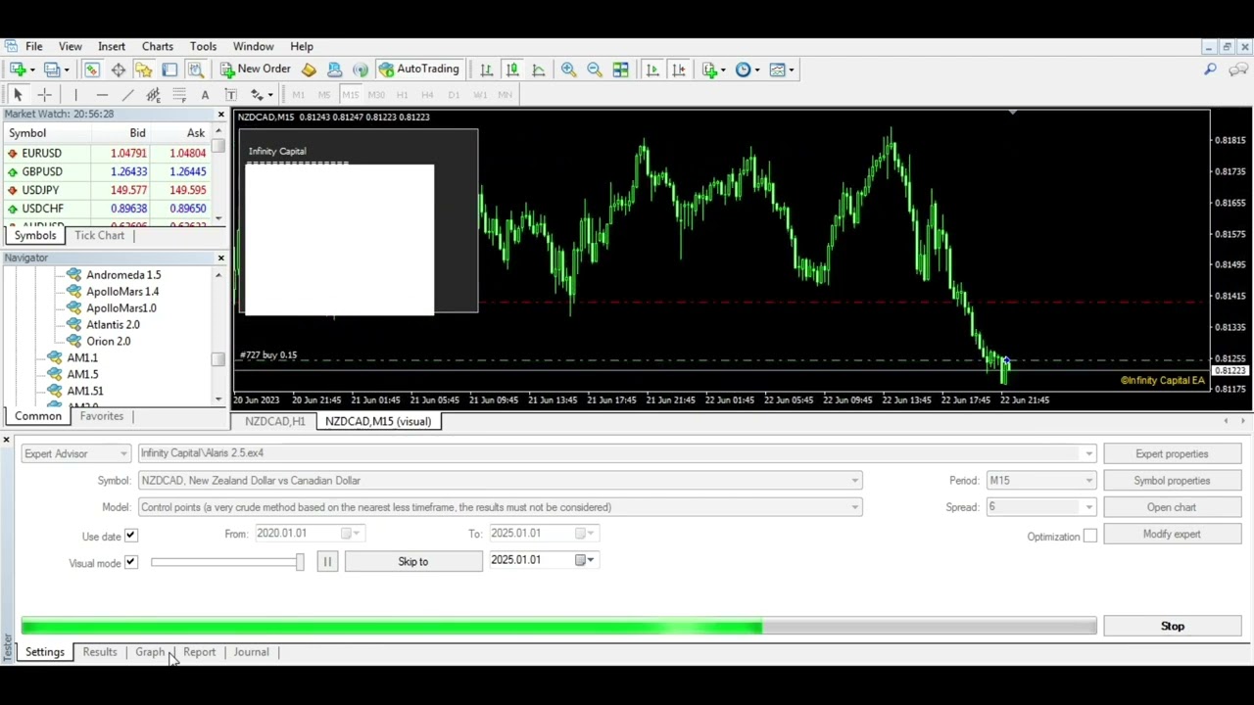Select the Fibonacci retracement tool
Screen dimensions: 1254x705
click(x=179, y=95)
